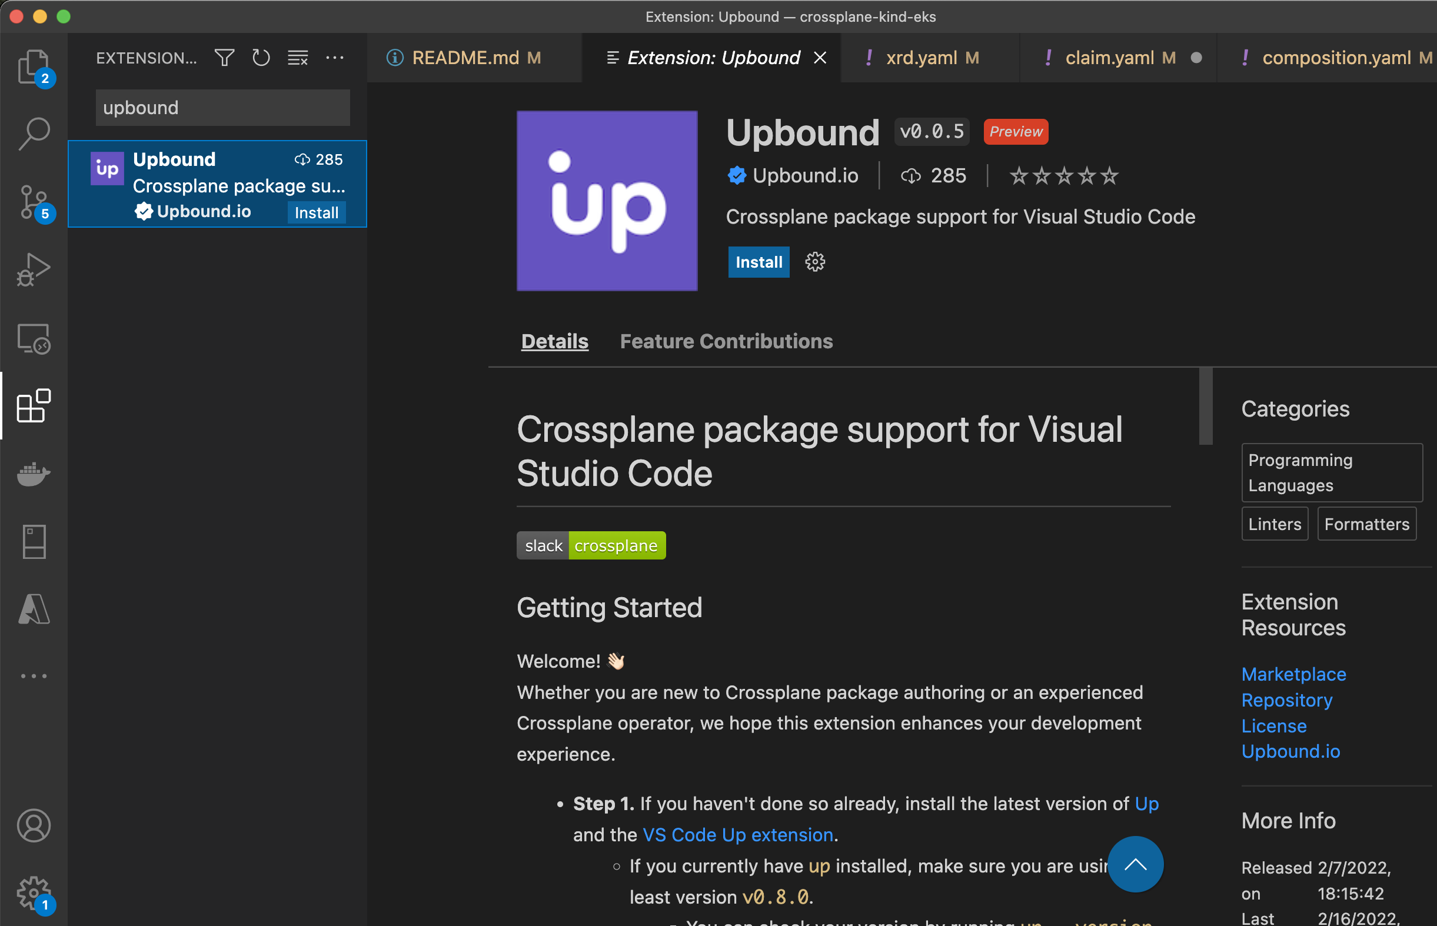Open the Docker view icon
Screen dimensions: 1437x926
[x=33, y=474]
